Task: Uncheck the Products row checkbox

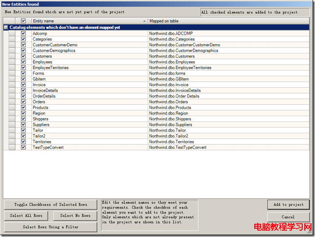Action: pyautogui.click(x=24, y=107)
